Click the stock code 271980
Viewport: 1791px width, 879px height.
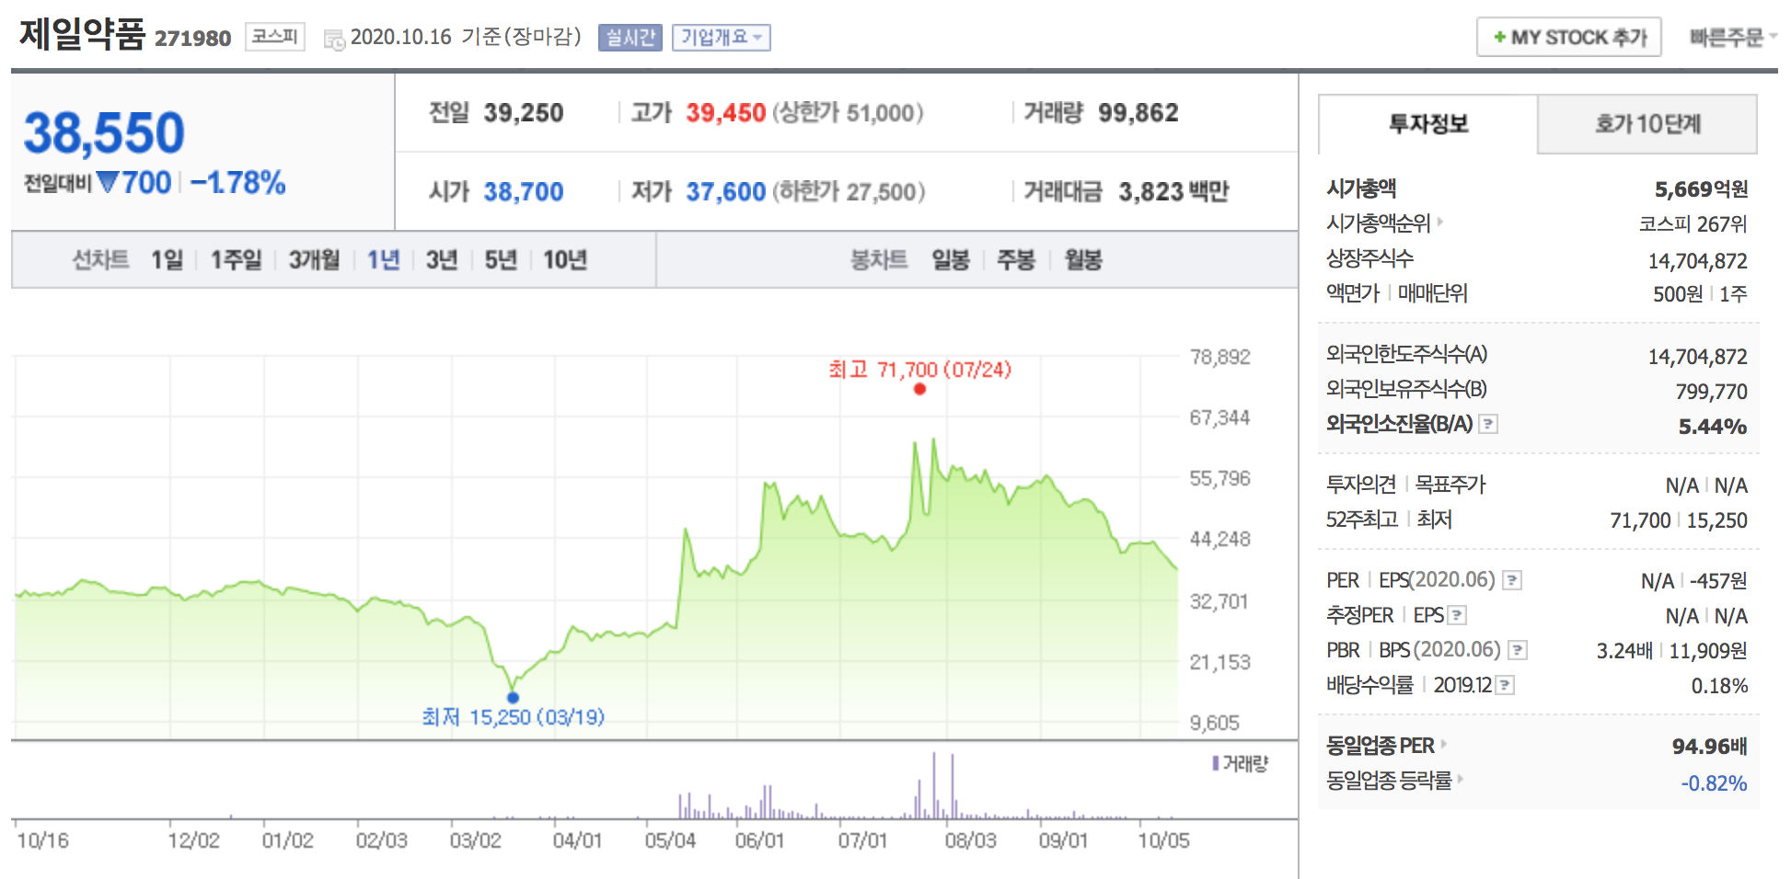[192, 39]
